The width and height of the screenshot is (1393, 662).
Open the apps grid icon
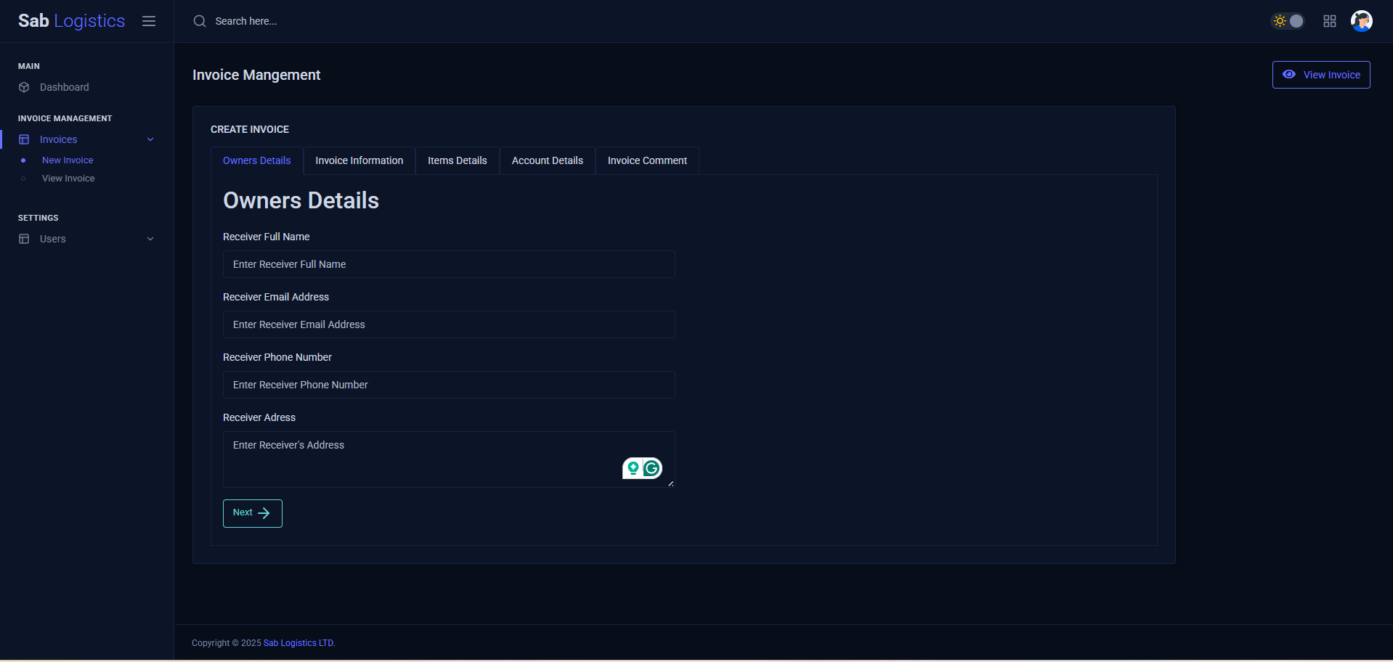click(x=1330, y=21)
